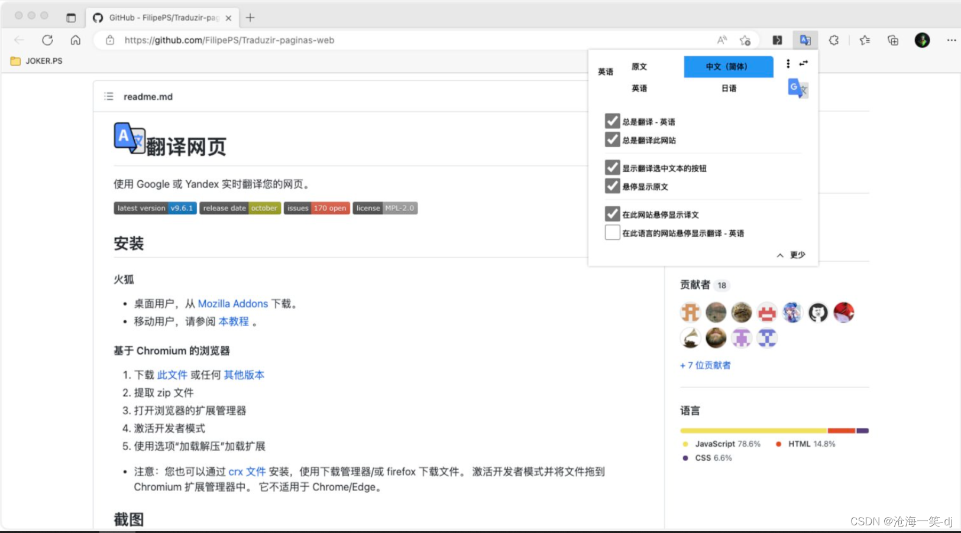Collapse options with 更少 chevron
The width and height of the screenshot is (961, 533).
click(x=791, y=255)
